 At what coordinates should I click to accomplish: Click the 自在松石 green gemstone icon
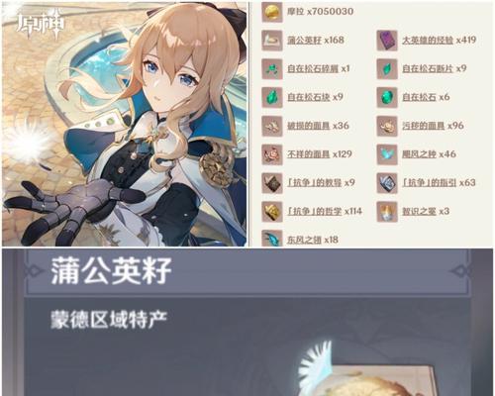(x=387, y=97)
